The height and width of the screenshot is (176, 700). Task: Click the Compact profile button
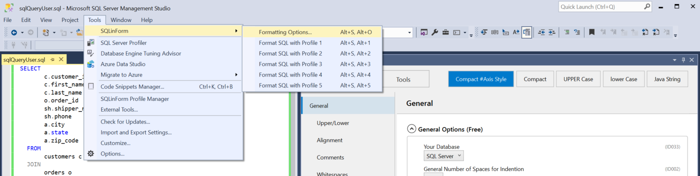pos(535,79)
